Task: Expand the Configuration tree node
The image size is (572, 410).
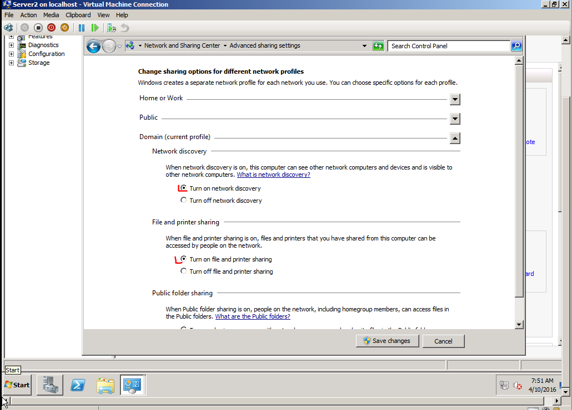Action: click(11, 54)
